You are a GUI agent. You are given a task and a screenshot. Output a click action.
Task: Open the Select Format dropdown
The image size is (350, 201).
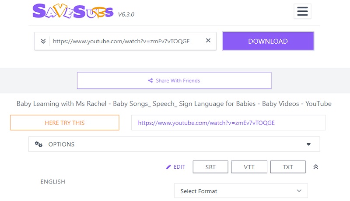(241, 191)
